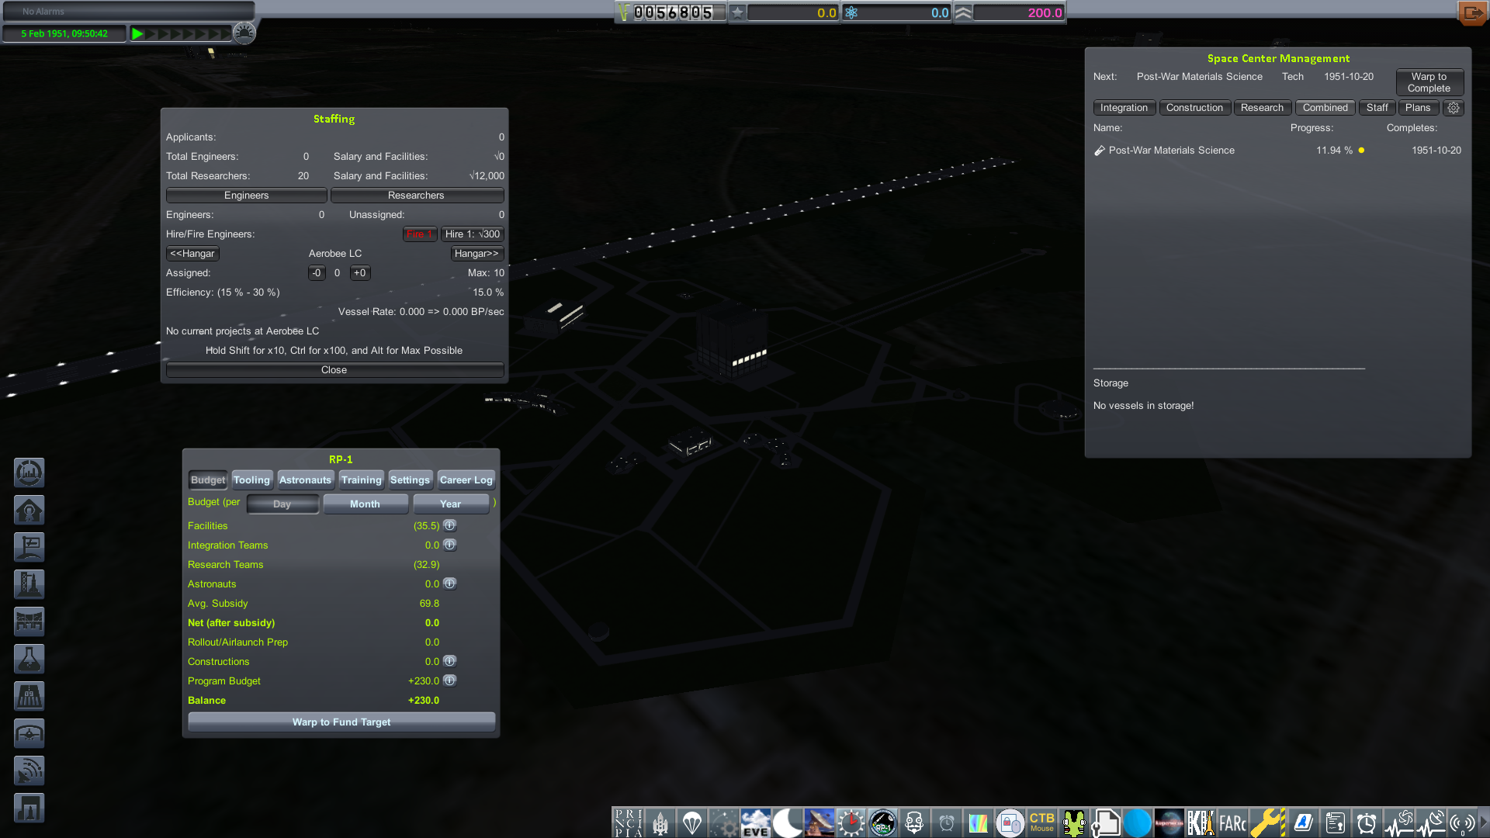Click Warp to Fund Target button
Viewport: 1490px width, 838px height.
coord(341,722)
